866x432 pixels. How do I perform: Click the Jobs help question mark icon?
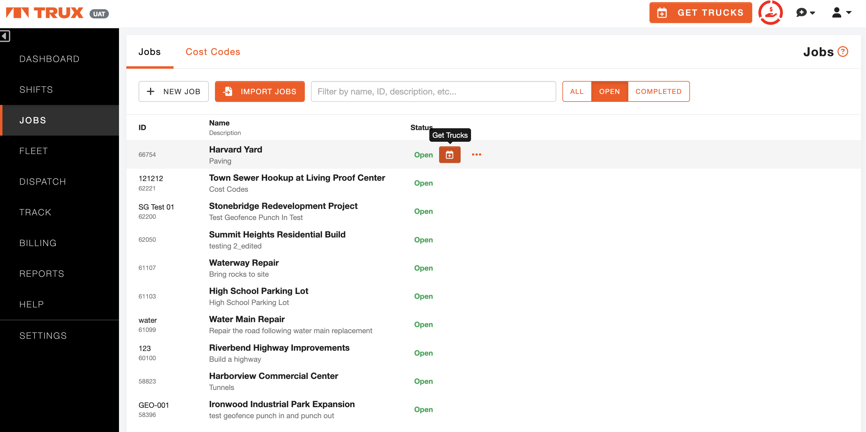pyautogui.click(x=842, y=52)
